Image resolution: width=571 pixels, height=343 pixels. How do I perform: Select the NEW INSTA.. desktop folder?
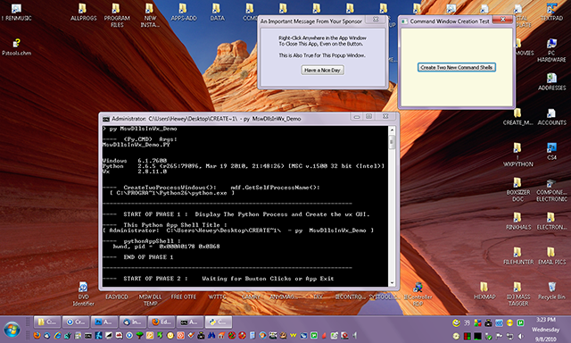[150, 15]
